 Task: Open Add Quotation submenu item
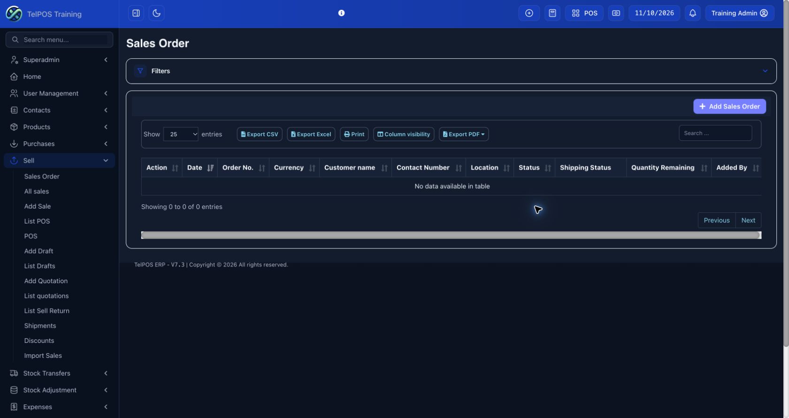click(x=46, y=281)
